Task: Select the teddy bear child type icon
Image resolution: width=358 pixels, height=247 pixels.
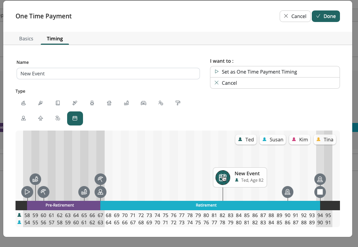Action: (92, 103)
